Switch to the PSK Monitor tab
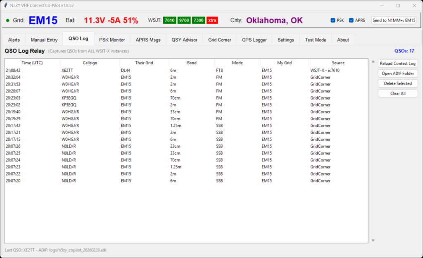Image resolution: width=423 pixels, height=258 pixels. pos(112,40)
